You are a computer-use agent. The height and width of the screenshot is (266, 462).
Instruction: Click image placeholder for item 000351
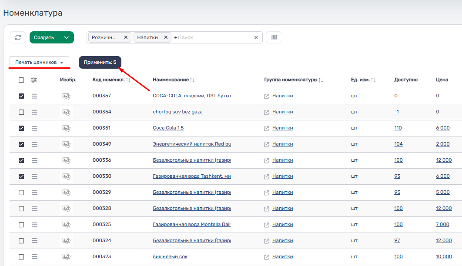pyautogui.click(x=66, y=128)
